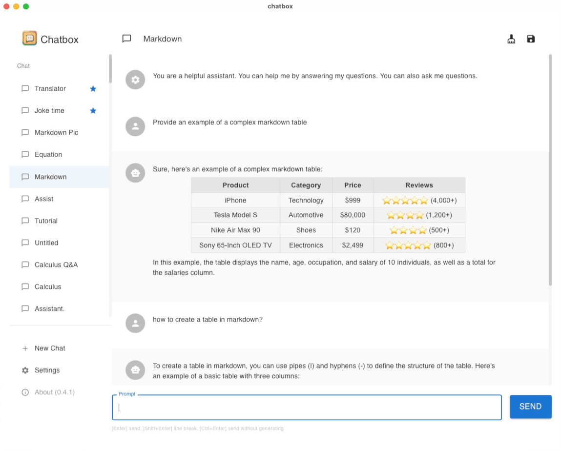The height and width of the screenshot is (451, 561).
Task: Click the clear conversation brush icon
Action: click(511, 39)
